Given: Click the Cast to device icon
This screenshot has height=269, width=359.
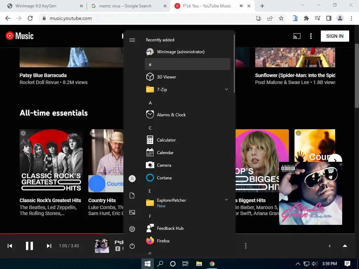Looking at the screenshot, I should click(297, 36).
